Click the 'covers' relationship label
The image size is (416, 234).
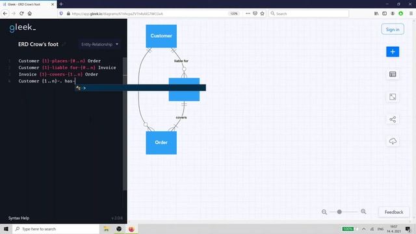pos(181,118)
